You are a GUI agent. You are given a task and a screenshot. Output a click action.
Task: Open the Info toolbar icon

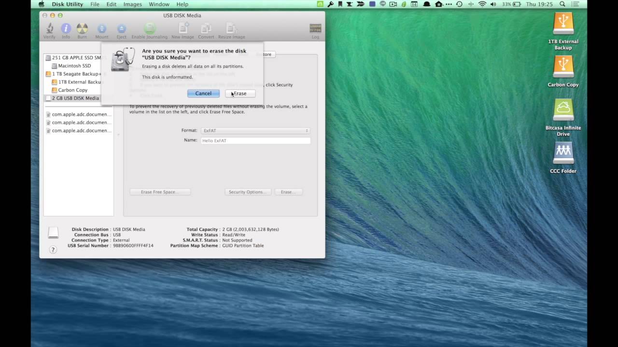pos(66,28)
